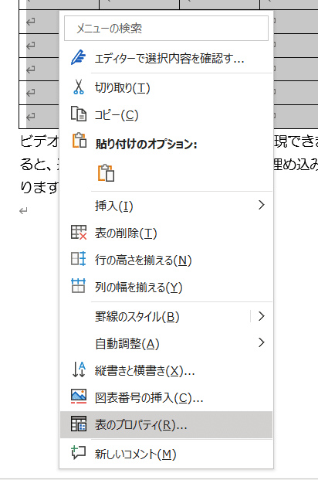This screenshot has width=318, height=480.
Task: Select 図表番号の挿入(C)… entry
Action: point(166,397)
